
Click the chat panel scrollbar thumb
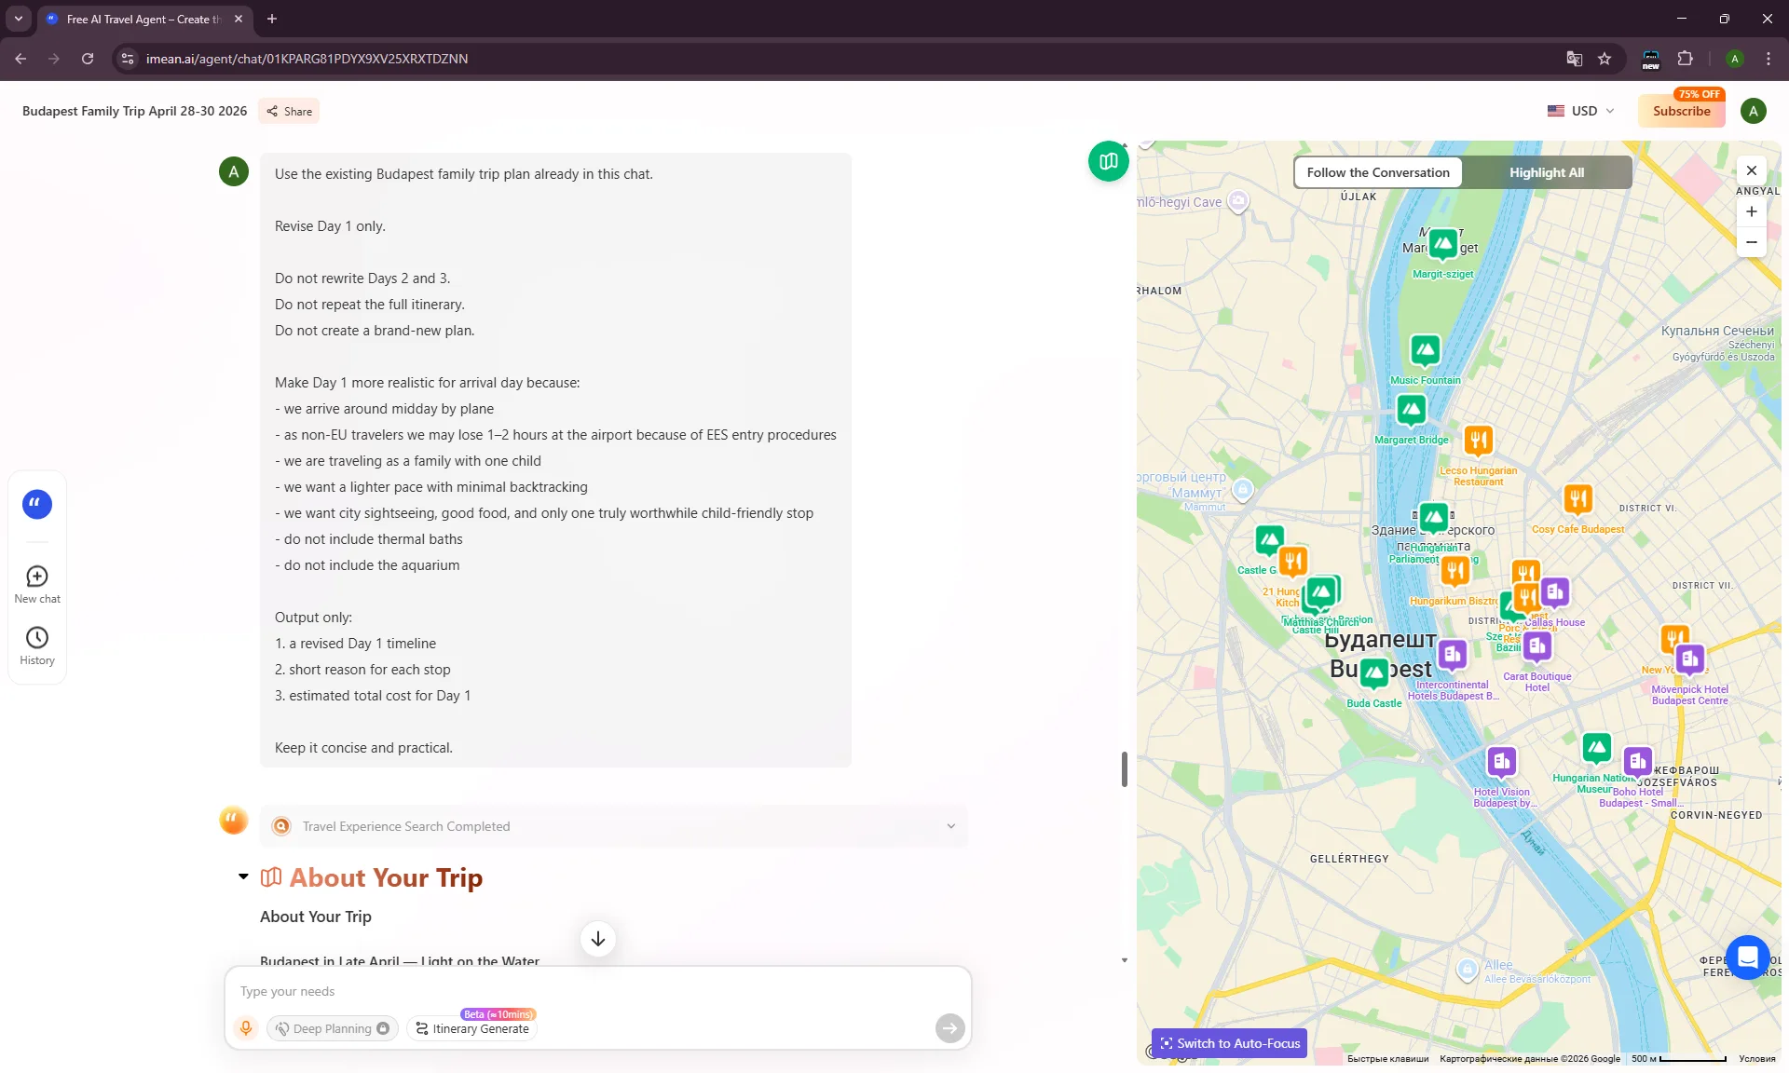click(1124, 768)
